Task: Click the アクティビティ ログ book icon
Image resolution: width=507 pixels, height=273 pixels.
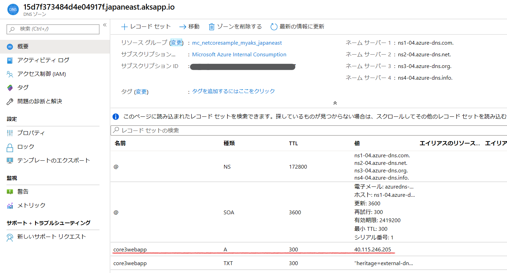Action: tap(10, 60)
